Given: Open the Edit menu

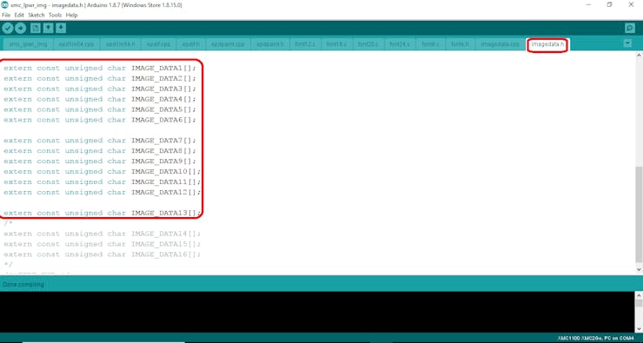Looking at the screenshot, I should tap(19, 15).
